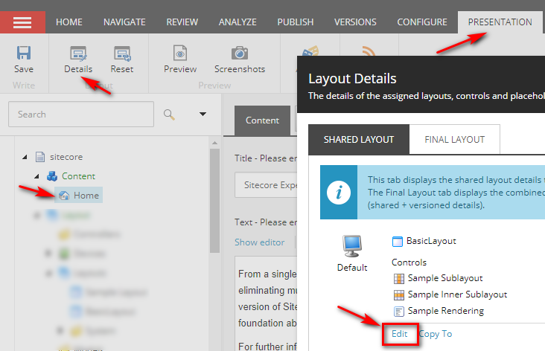The height and width of the screenshot is (351, 545).
Task: Click the Title field text box
Action: 266,184
